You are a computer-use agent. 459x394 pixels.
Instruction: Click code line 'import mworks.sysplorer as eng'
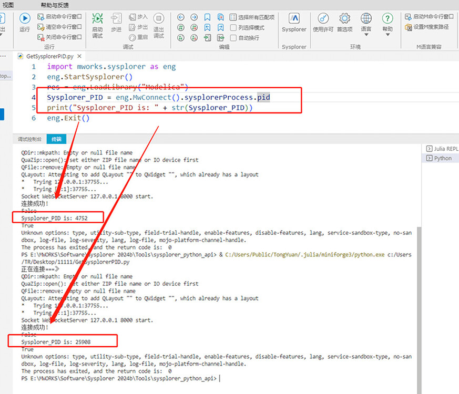click(111, 67)
